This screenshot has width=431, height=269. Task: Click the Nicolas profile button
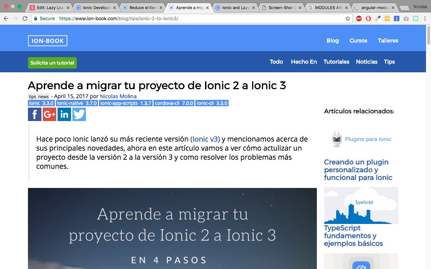[420, 6]
